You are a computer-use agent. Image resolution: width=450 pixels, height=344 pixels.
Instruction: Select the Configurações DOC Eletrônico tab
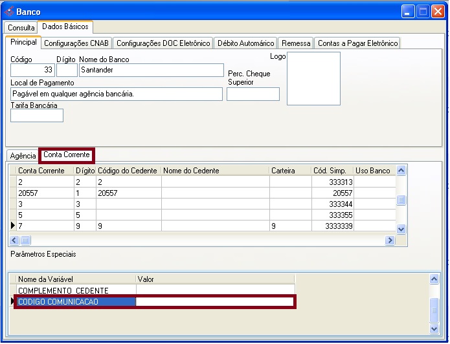click(x=163, y=43)
